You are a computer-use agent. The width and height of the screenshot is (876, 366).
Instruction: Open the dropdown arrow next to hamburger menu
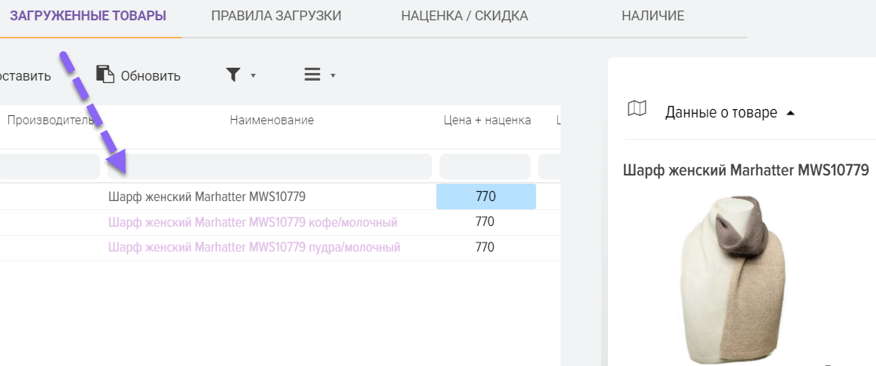click(333, 75)
